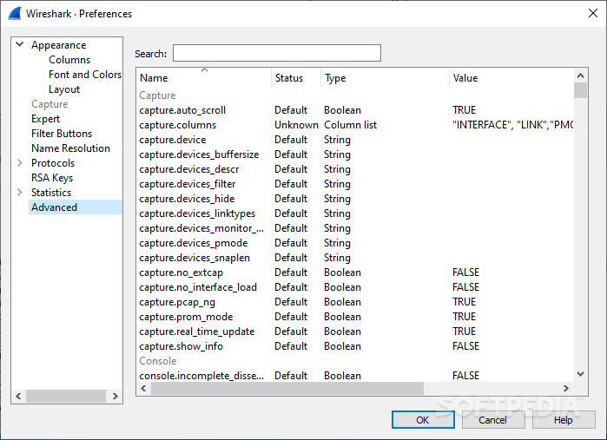Select the capture.devices_linktypes row
Viewport: 607px width, 440px height.
tap(355, 213)
